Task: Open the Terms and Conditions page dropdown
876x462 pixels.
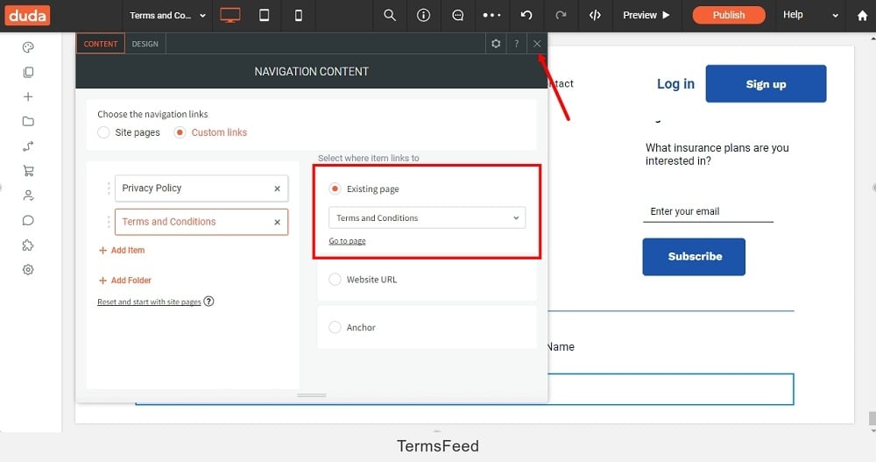Action: click(x=427, y=218)
